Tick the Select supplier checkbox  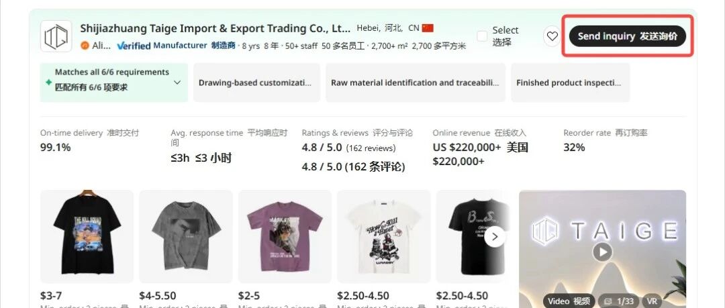pos(482,36)
